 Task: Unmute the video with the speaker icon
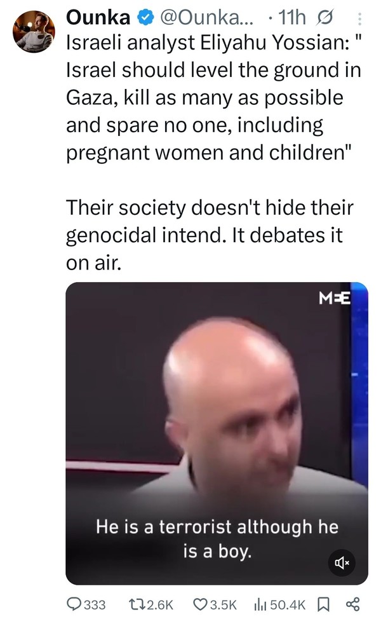[x=342, y=562]
